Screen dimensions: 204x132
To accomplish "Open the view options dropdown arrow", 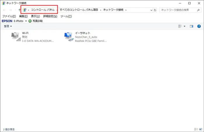I will tap(184, 26).
